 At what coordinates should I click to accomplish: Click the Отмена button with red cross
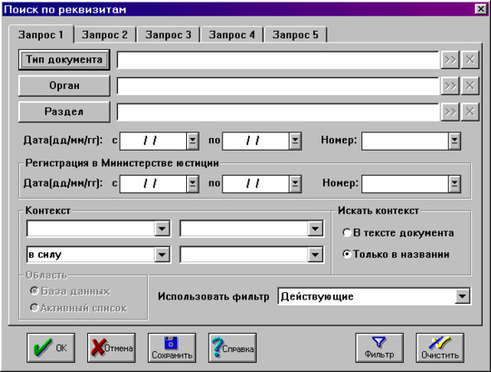[x=111, y=348]
